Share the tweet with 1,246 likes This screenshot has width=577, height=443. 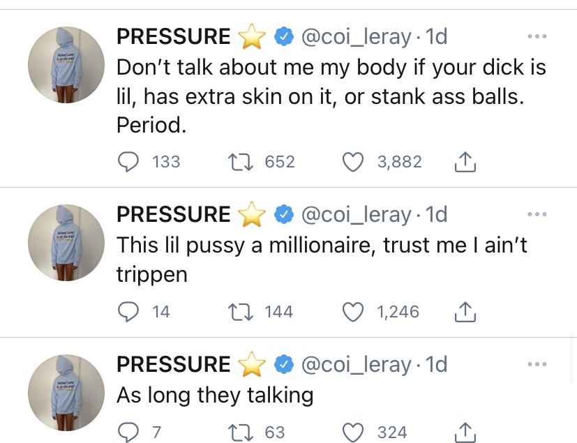coord(465,312)
